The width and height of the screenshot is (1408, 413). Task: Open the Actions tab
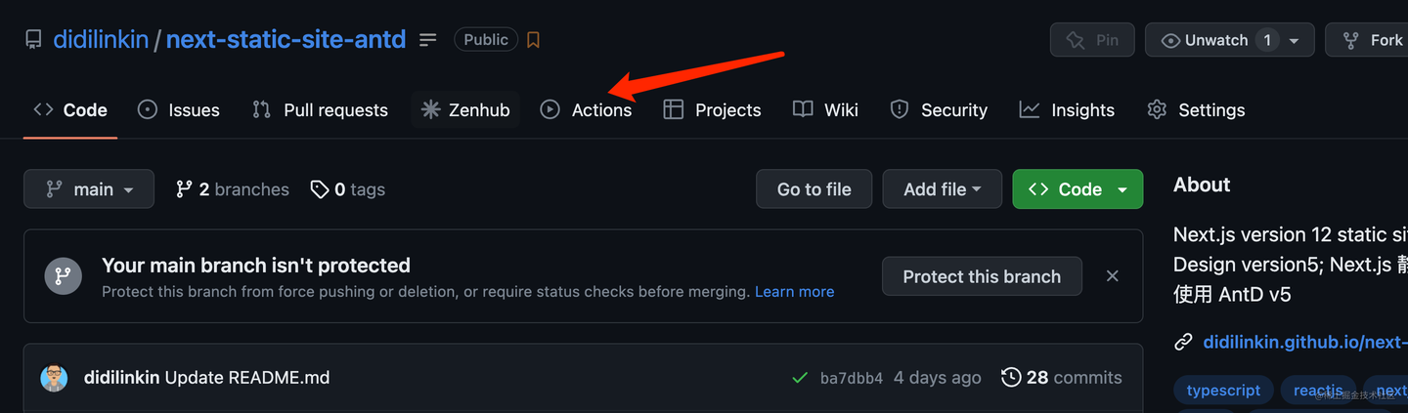click(587, 110)
